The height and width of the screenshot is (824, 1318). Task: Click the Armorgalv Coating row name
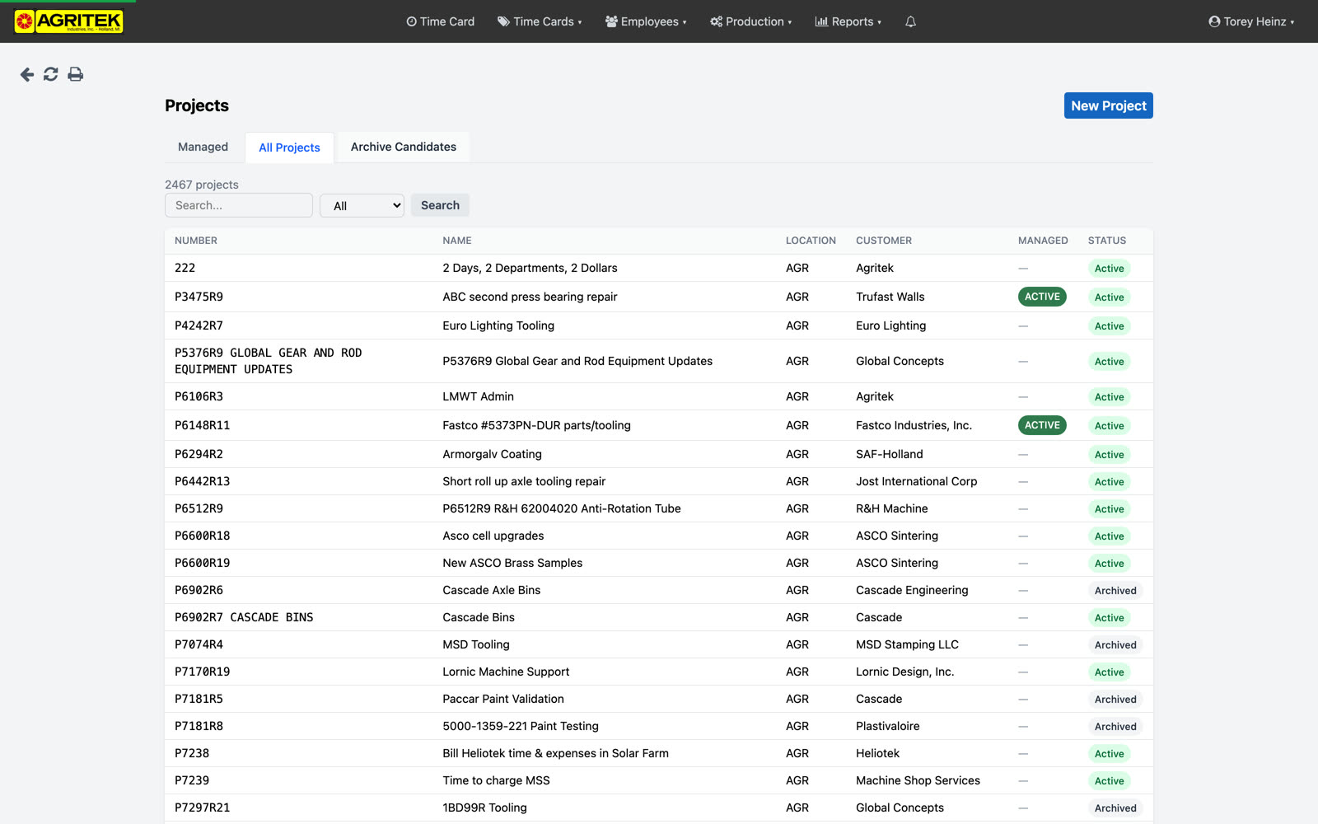[x=492, y=454]
